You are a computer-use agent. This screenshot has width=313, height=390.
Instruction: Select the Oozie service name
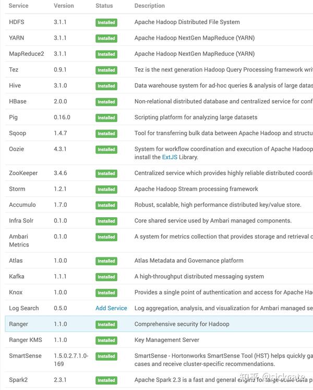point(17,149)
